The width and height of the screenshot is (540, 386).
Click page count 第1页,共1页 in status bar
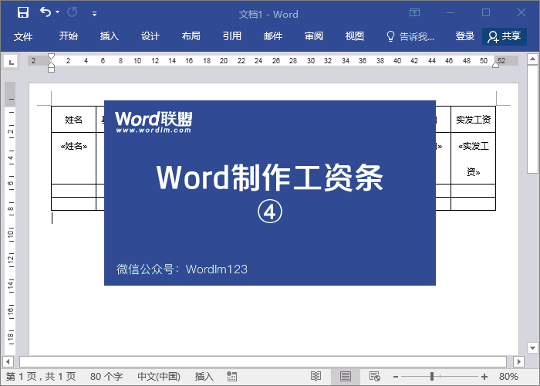click(41, 377)
